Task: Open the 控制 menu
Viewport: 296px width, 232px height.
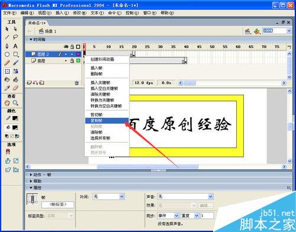Action: point(132,13)
